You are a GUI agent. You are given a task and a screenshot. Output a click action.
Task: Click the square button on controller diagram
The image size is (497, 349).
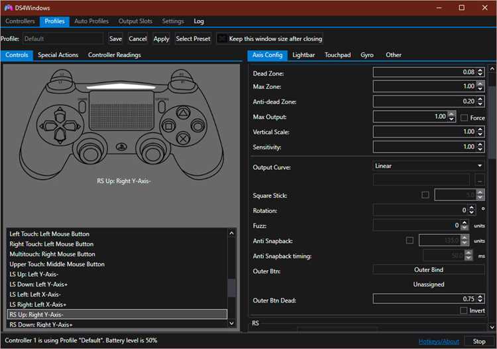168,126
